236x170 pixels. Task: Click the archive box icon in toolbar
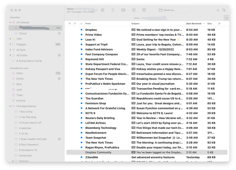tap(144, 10)
